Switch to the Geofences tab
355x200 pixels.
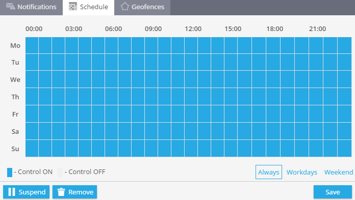[x=142, y=8]
